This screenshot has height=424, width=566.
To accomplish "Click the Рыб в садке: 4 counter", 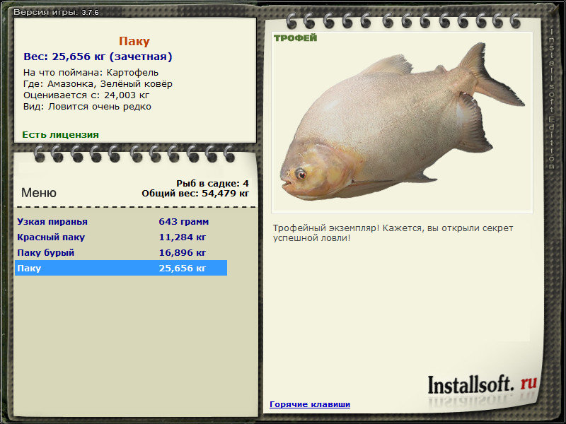I will pos(213,183).
